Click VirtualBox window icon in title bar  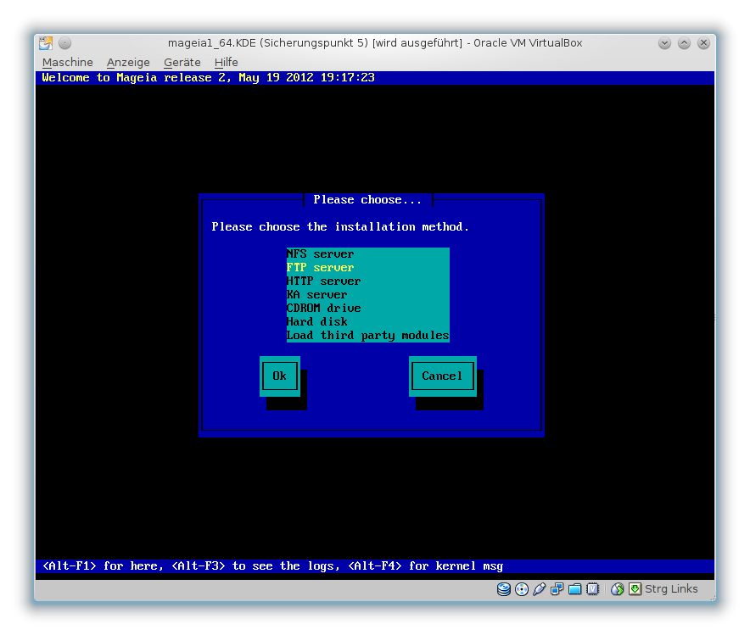click(x=46, y=43)
